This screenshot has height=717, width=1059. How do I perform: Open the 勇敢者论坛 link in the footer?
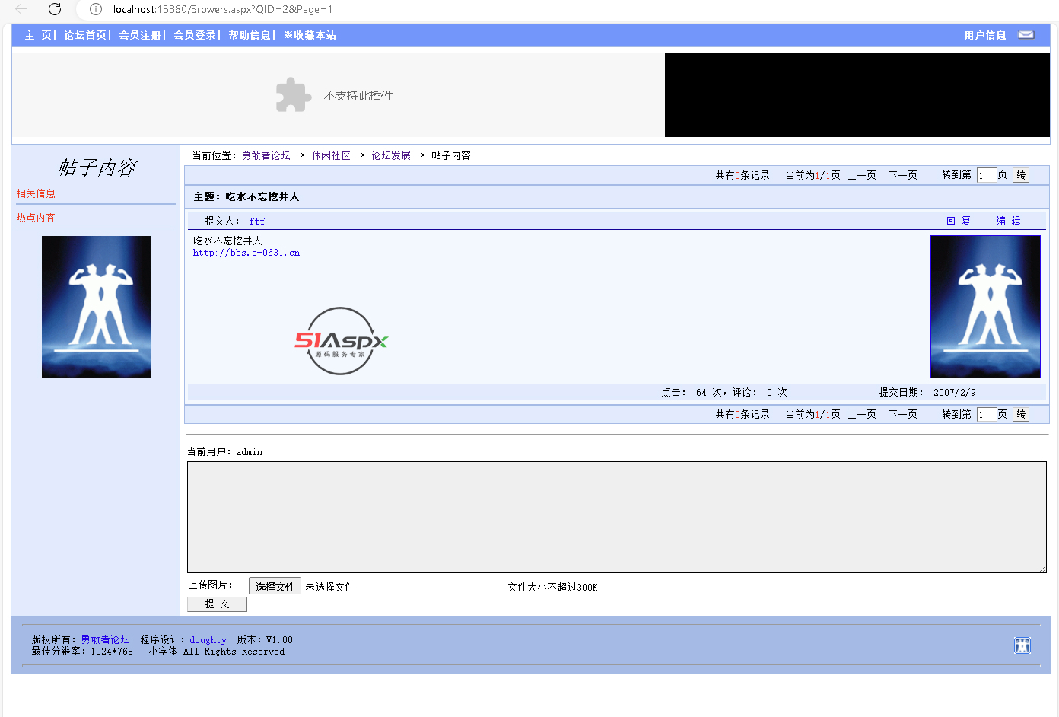(106, 640)
